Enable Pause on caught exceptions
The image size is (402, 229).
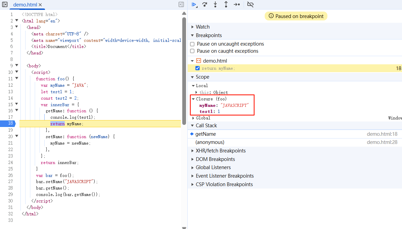[192, 51]
